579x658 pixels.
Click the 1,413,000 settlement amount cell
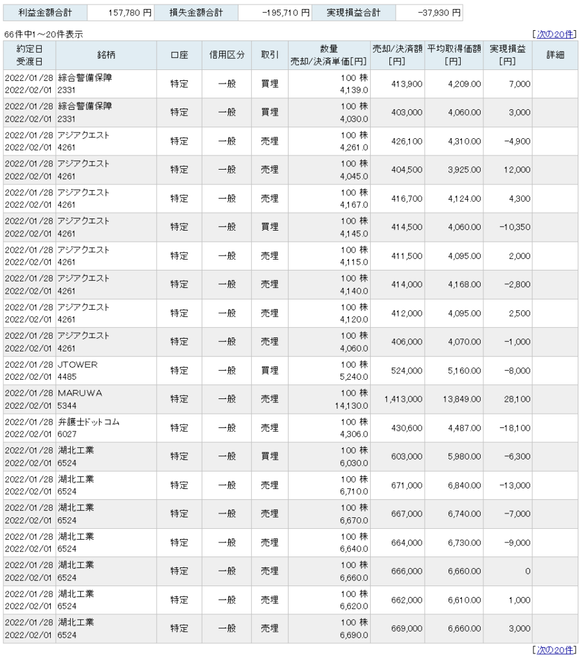pos(397,399)
